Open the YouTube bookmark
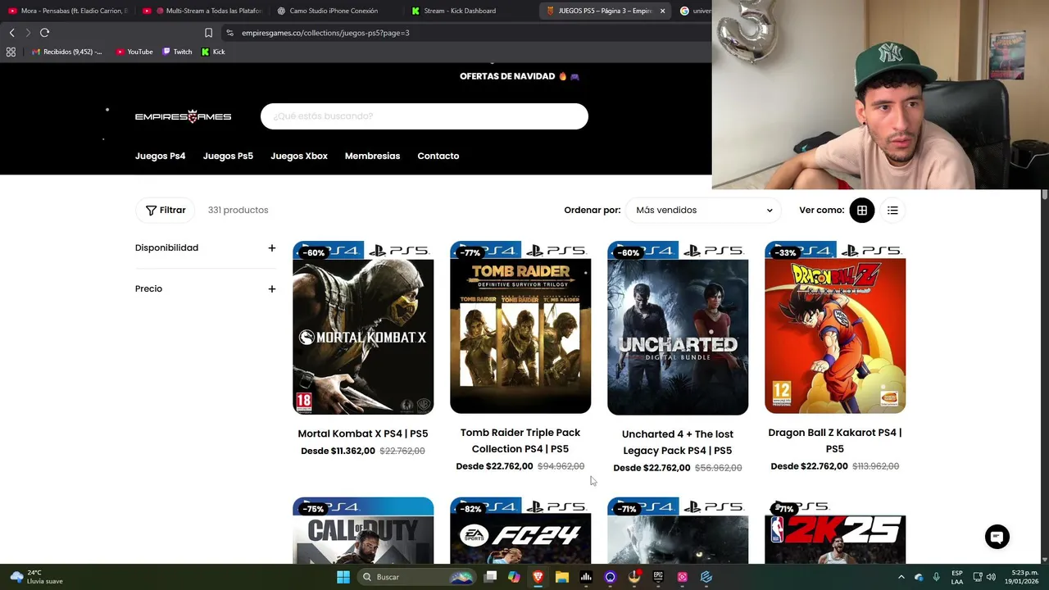1049x590 pixels. 134,52
